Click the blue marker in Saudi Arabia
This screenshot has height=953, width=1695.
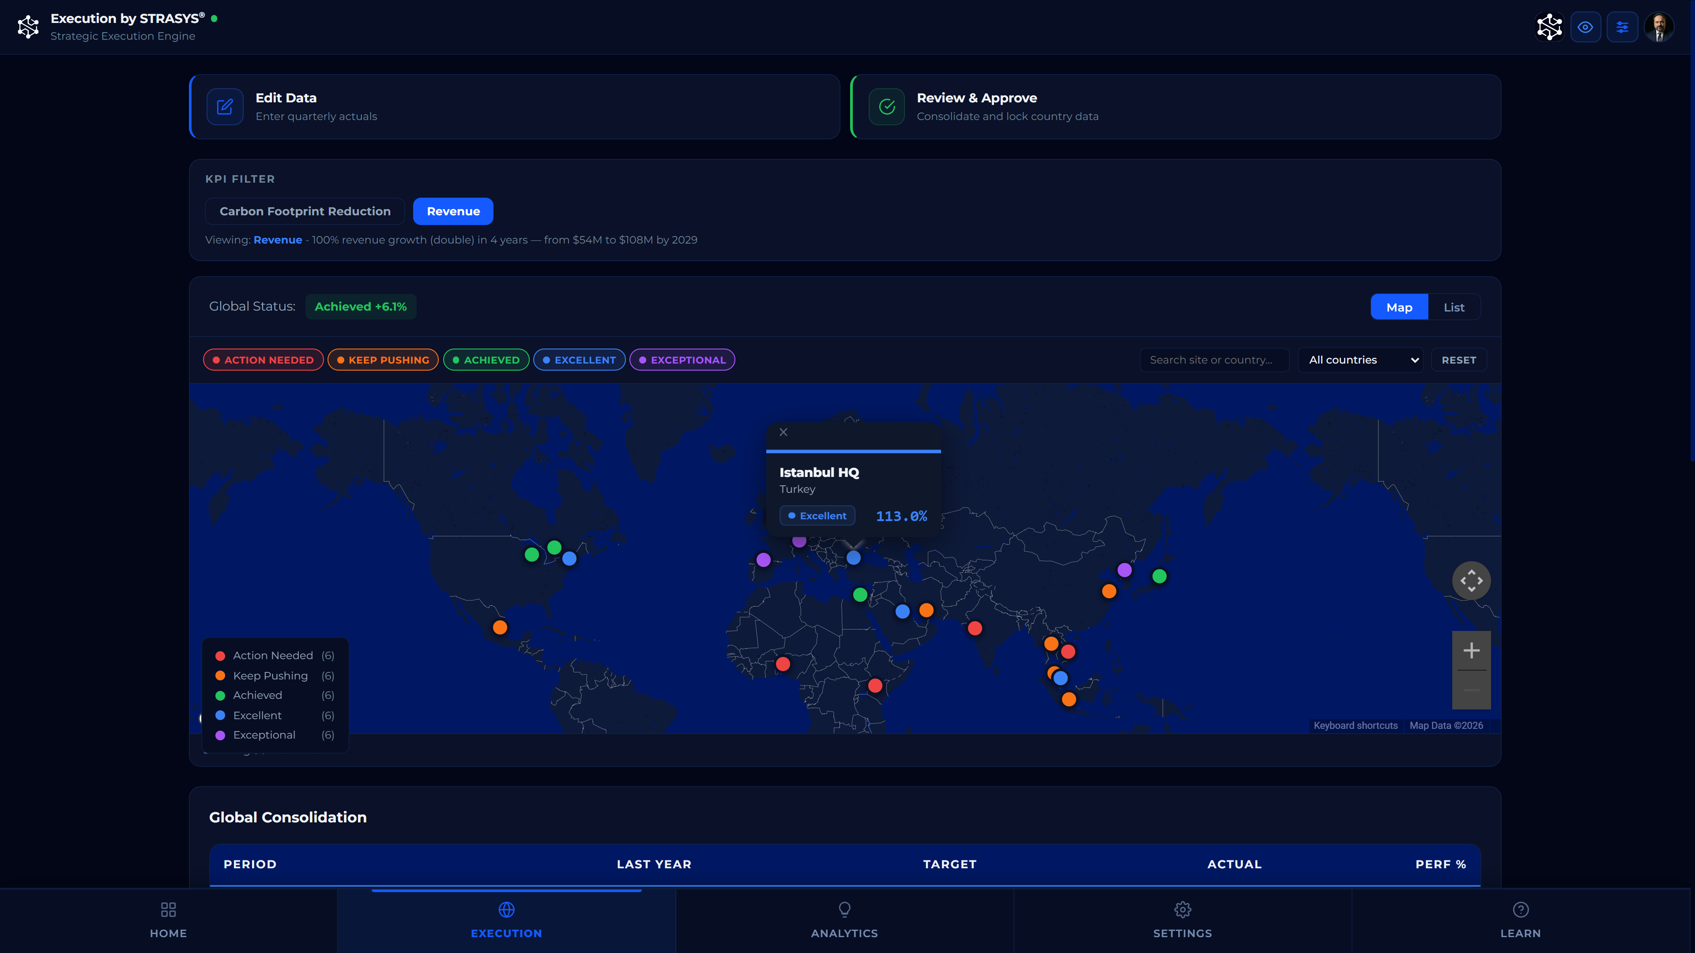[x=903, y=612]
